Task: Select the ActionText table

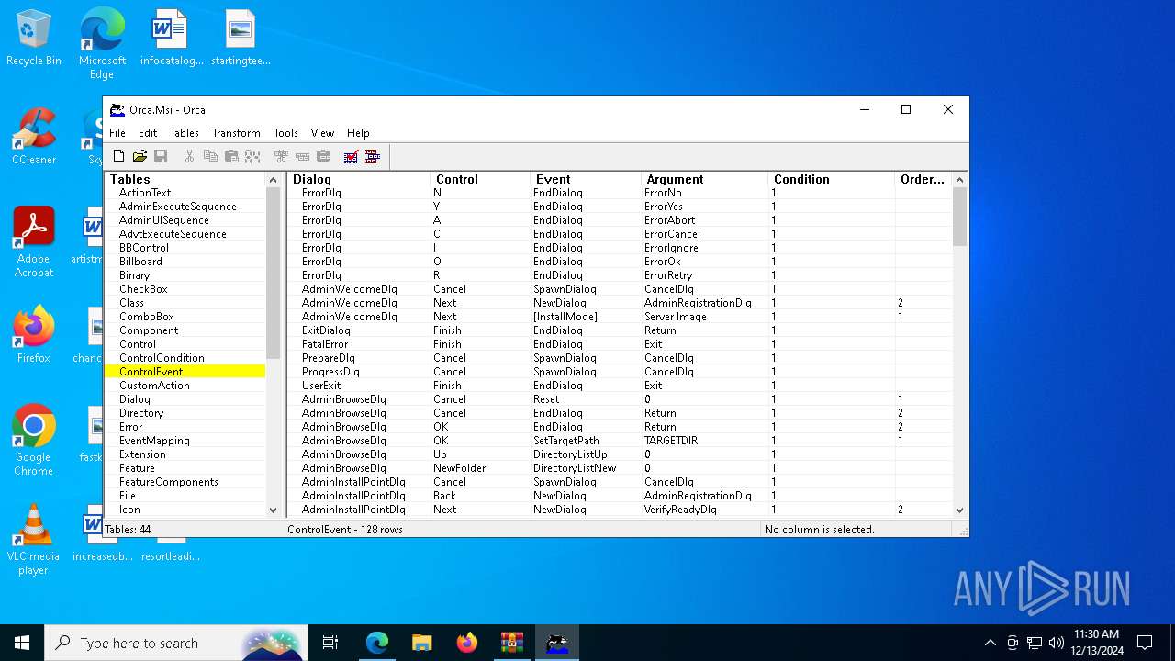Action: click(x=145, y=193)
